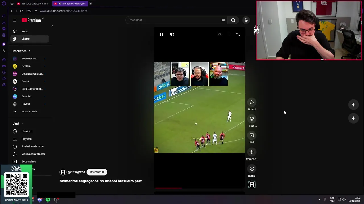Open Seus vídeos in the sidebar

pos(30,161)
